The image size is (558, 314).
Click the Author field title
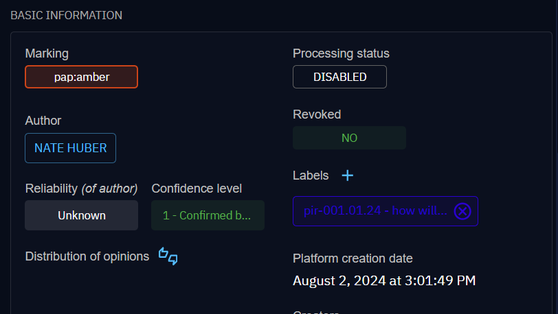43,121
